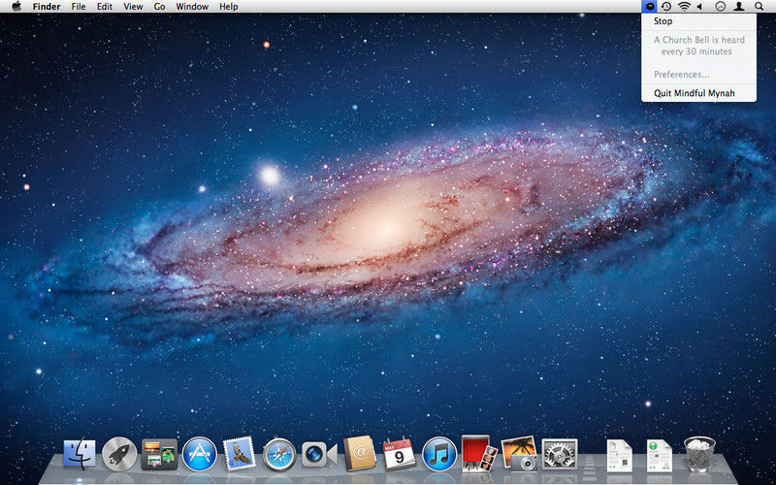Open the Apple logo menu
Viewport: 776px width, 485px height.
click(x=16, y=7)
